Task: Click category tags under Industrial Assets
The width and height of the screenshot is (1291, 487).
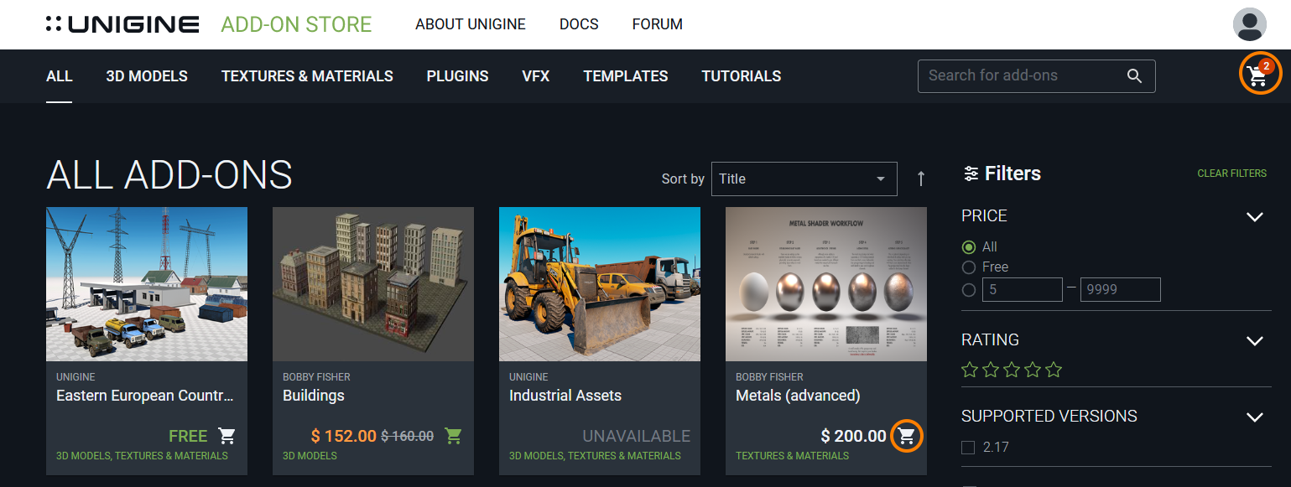Action: tap(595, 456)
